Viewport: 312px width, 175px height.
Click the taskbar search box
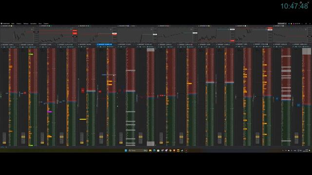(138, 151)
